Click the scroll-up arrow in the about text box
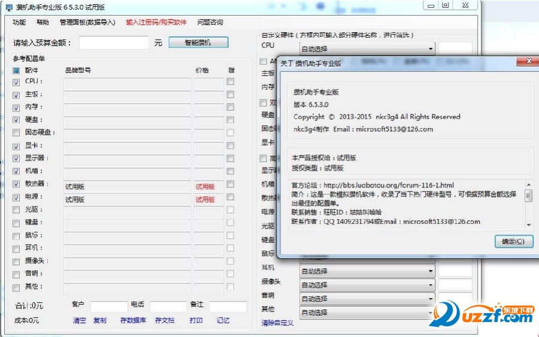 tap(528, 185)
